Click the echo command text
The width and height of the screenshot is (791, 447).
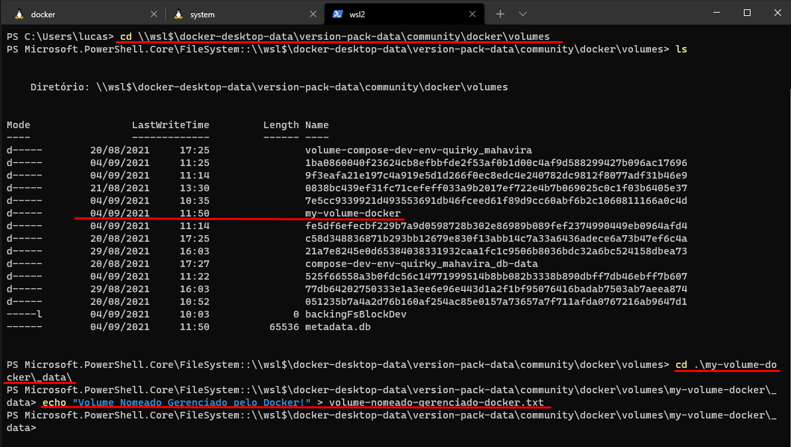click(54, 402)
